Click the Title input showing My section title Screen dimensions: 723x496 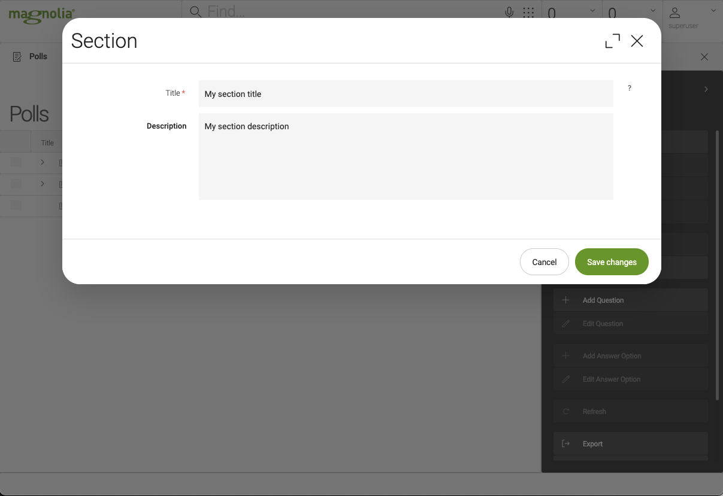tap(406, 93)
